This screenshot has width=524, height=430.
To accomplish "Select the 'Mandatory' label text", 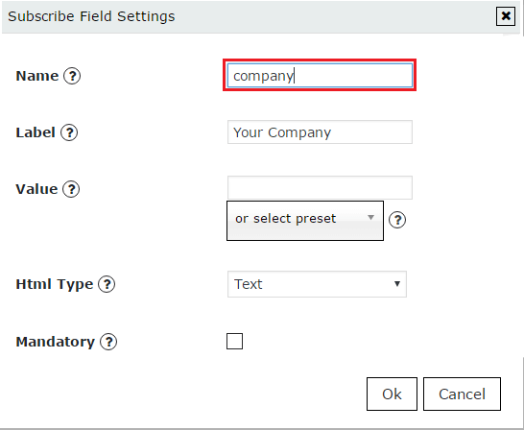I will (x=56, y=342).
